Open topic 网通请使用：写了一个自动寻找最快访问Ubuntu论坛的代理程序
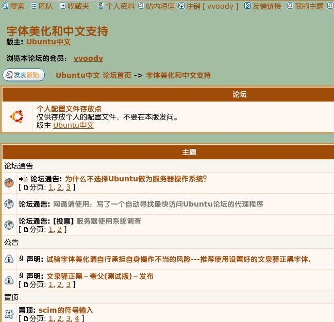This screenshot has height=322, width=334. point(158,204)
